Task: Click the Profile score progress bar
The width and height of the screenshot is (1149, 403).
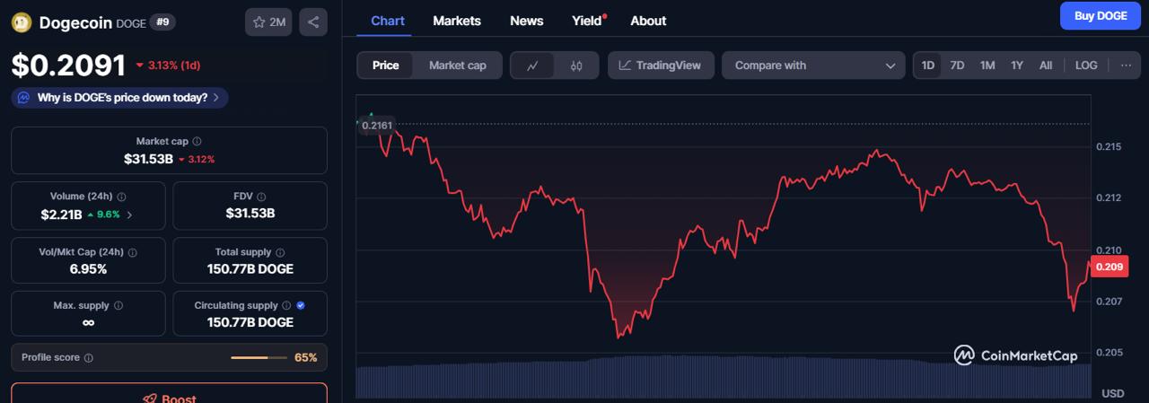Action: 260,357
